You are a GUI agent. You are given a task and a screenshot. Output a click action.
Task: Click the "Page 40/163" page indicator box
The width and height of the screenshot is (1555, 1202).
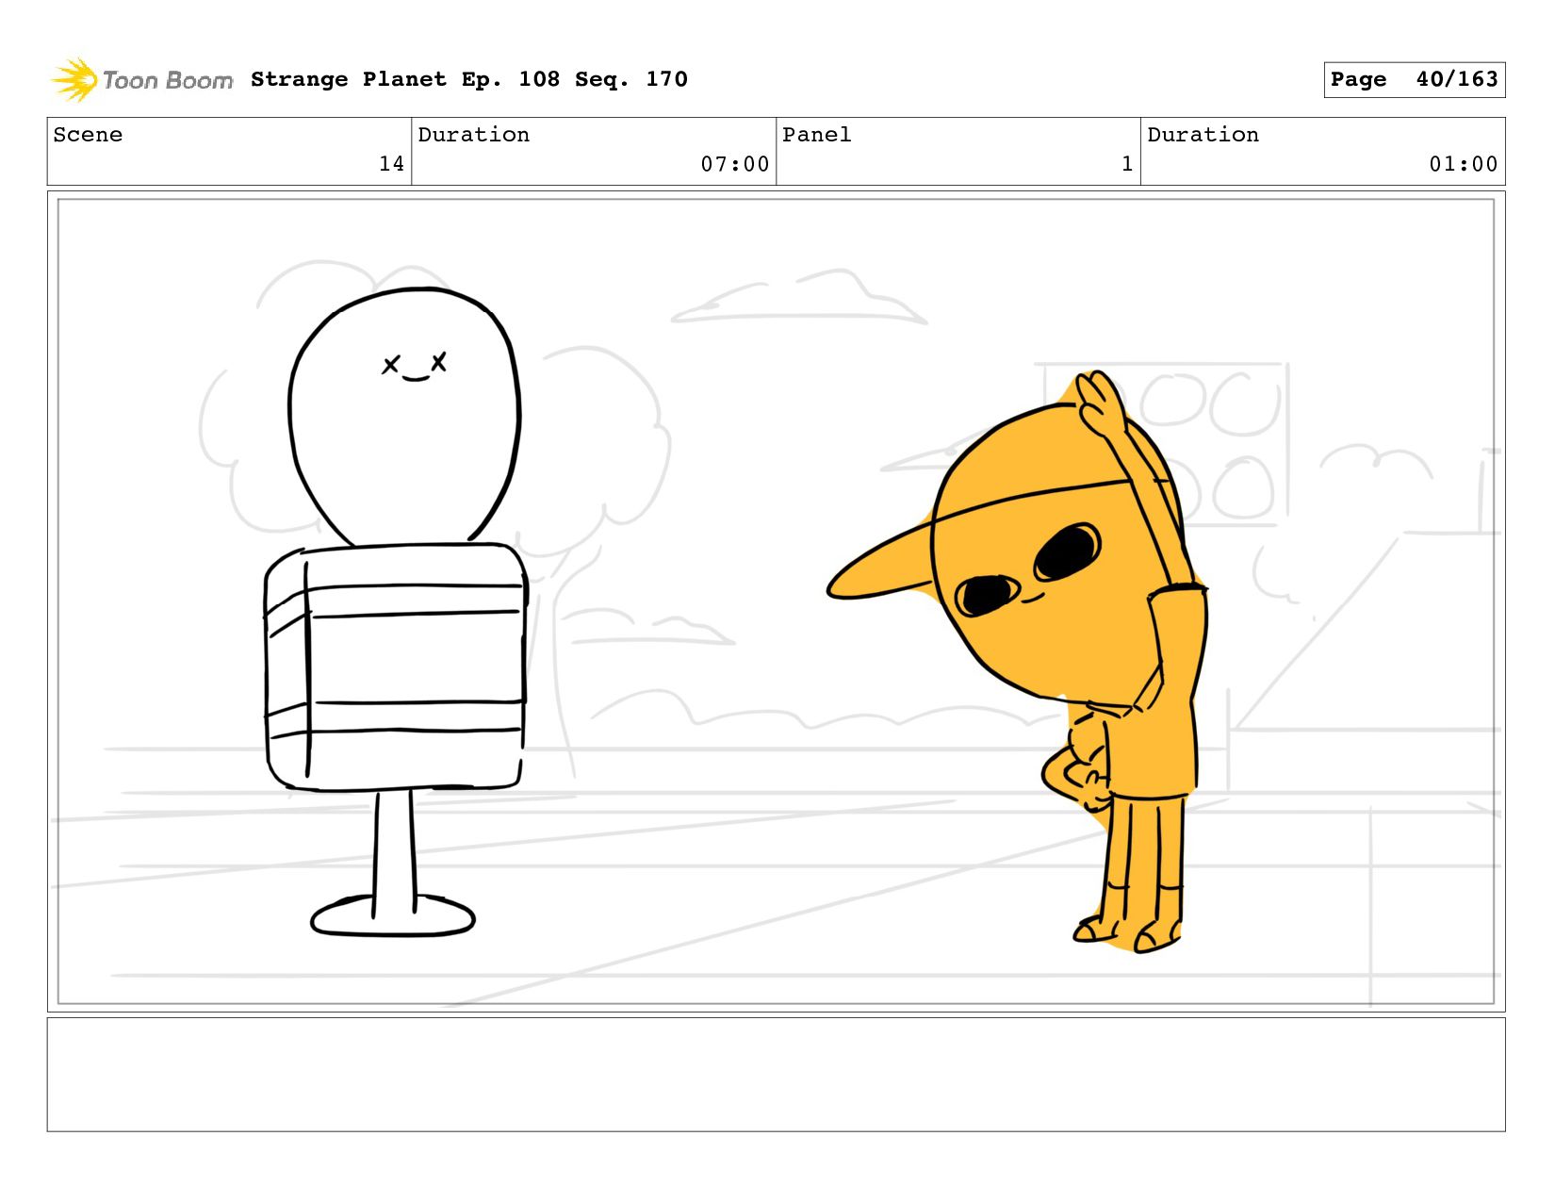[1414, 79]
